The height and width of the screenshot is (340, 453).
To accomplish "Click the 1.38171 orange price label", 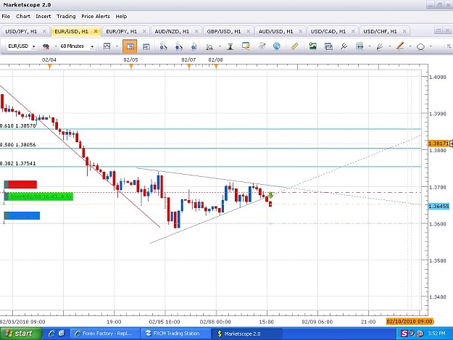I will (x=439, y=144).
